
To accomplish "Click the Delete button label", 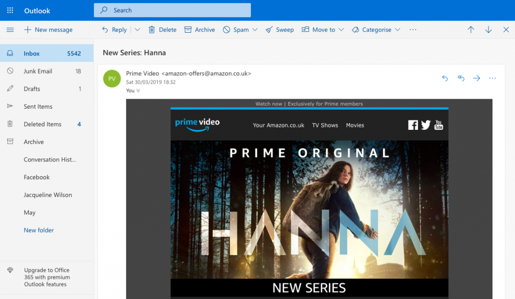I will [167, 30].
